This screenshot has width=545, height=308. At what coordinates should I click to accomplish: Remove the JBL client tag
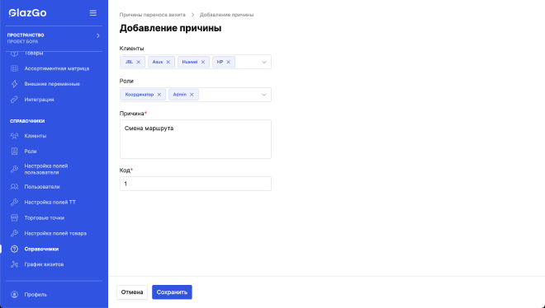pyautogui.click(x=139, y=62)
